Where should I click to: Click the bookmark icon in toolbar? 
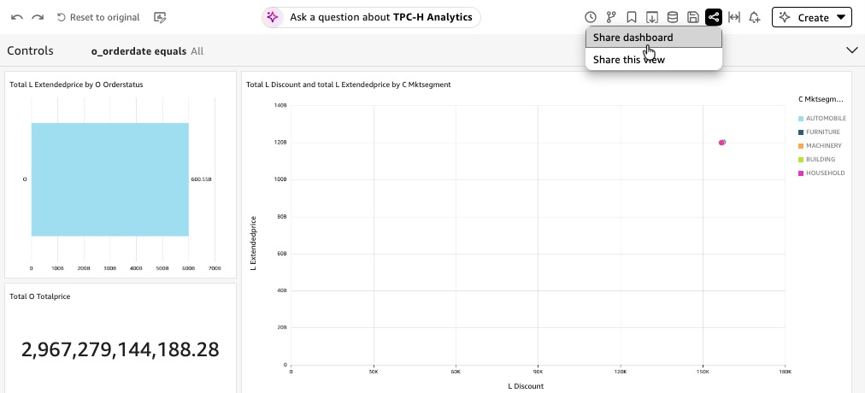(x=632, y=17)
